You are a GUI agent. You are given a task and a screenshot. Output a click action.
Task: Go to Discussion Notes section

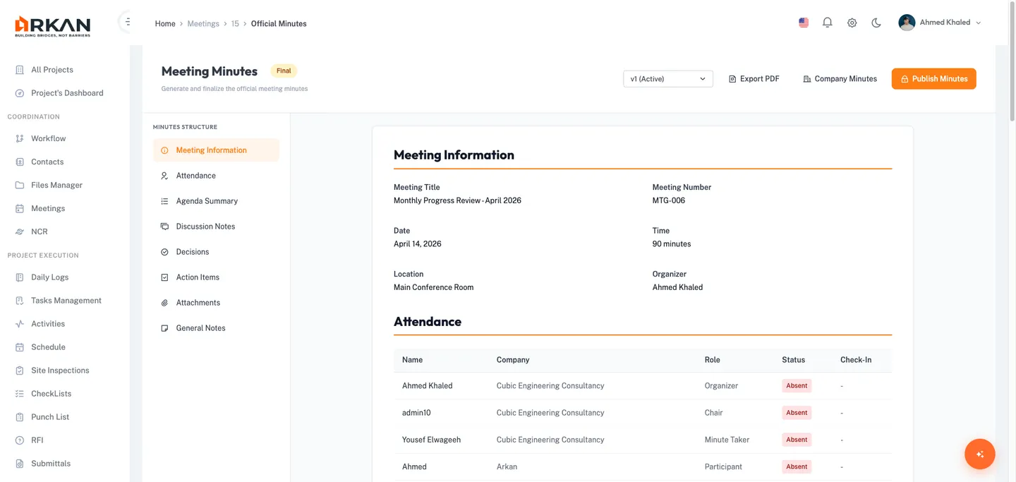click(x=205, y=227)
